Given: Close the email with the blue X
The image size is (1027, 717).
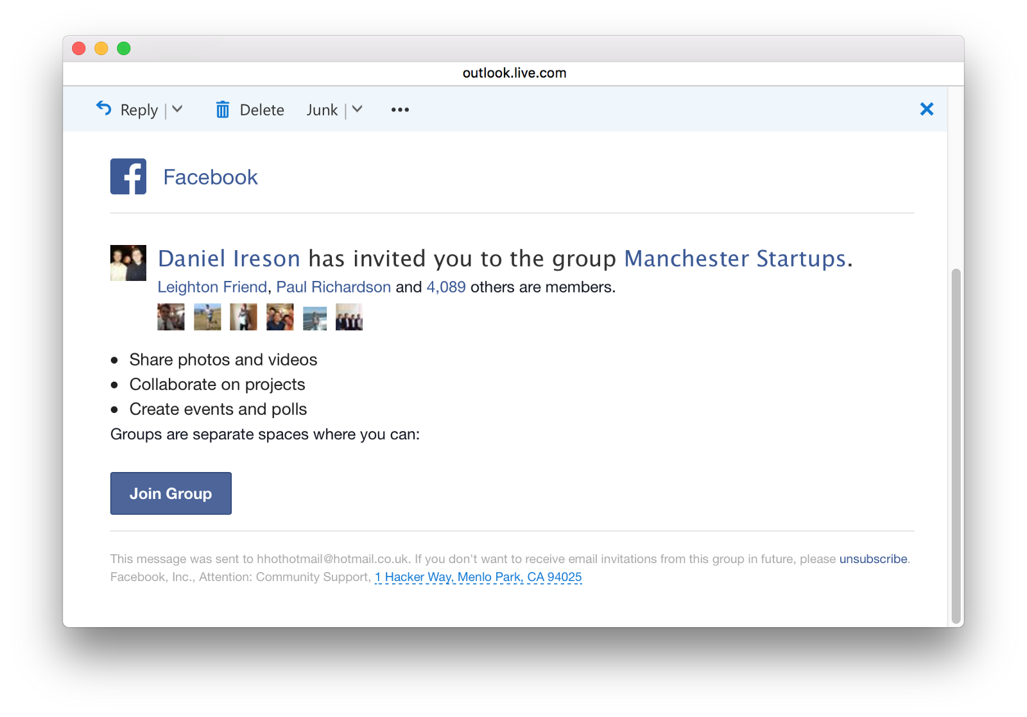Looking at the screenshot, I should pos(927,109).
